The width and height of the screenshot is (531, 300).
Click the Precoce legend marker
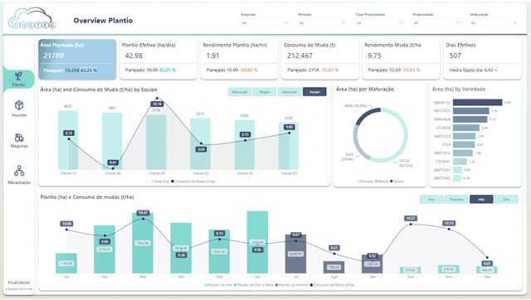pos(358,181)
